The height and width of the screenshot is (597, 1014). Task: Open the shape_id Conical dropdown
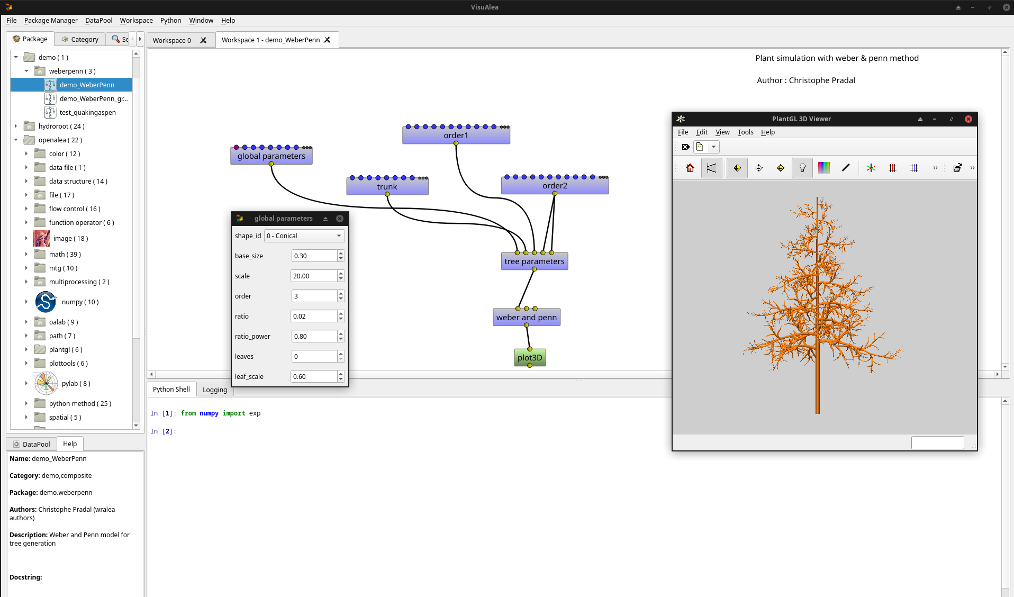click(x=304, y=236)
